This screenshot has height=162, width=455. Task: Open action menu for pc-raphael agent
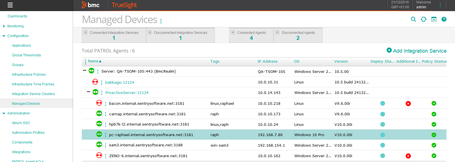(x=105, y=135)
